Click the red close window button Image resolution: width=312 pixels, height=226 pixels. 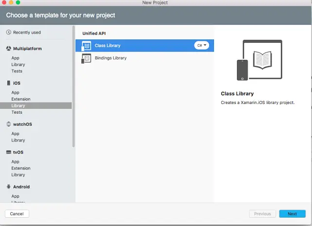[x=4, y=2]
